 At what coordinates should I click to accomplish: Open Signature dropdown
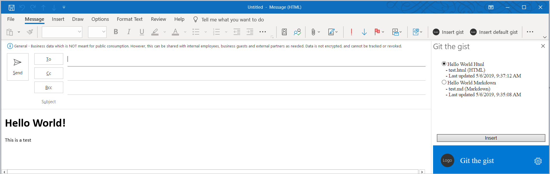coord(333,32)
